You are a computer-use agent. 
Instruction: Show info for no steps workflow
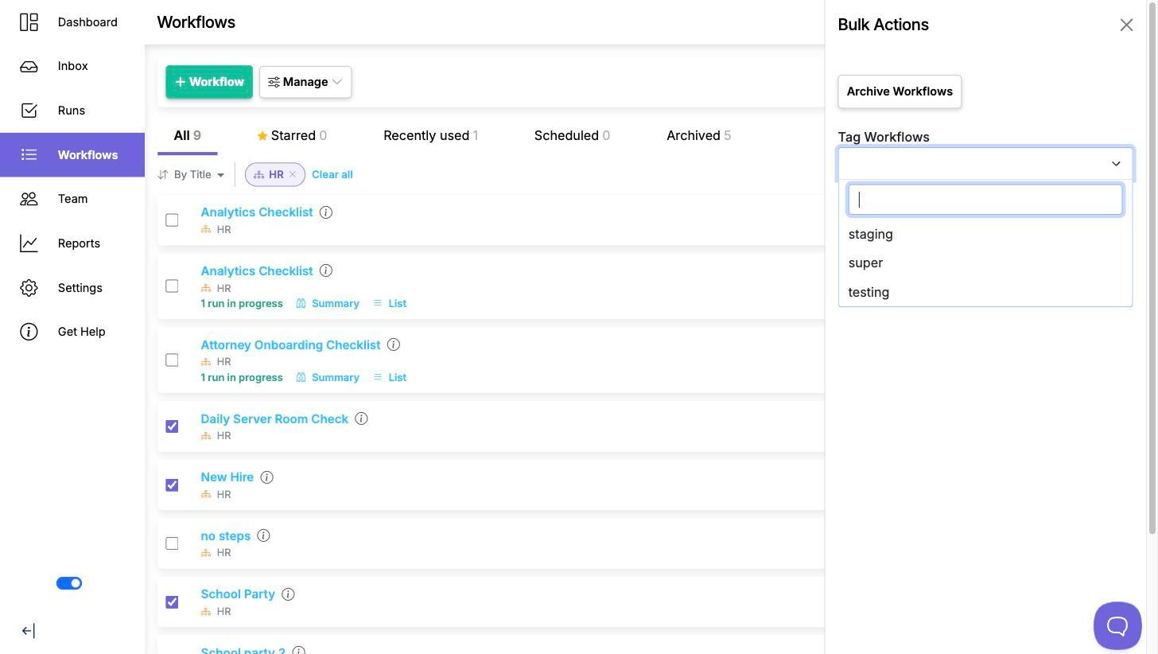coord(263,535)
